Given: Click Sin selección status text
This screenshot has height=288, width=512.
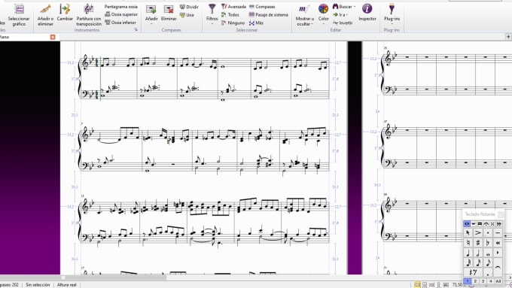Looking at the screenshot, I should pyautogui.click(x=38, y=285).
